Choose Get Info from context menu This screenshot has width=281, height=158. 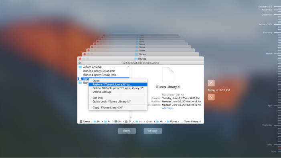click(x=118, y=98)
